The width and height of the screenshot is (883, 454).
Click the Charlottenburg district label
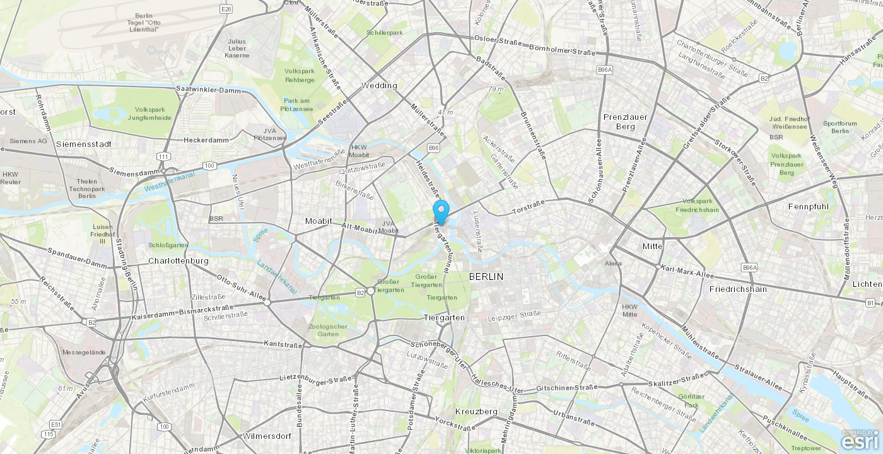click(178, 260)
